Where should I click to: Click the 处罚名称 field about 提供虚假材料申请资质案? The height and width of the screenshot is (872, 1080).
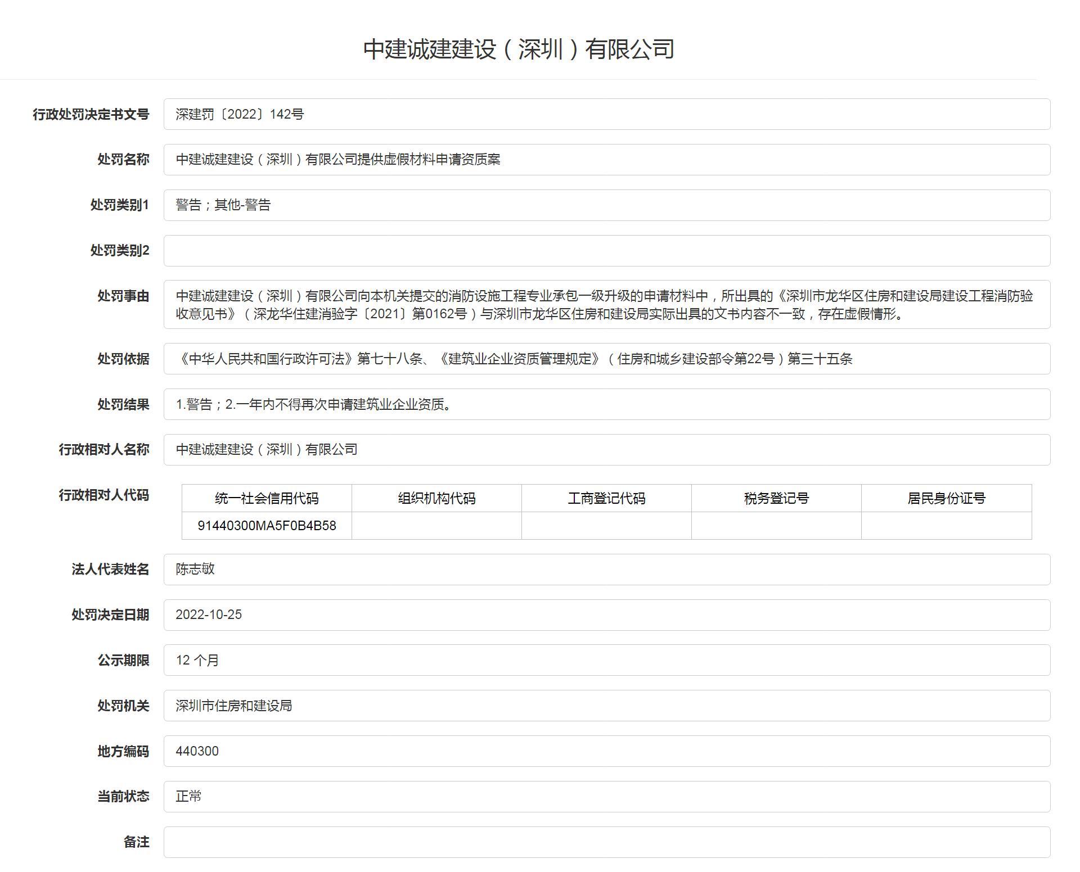click(607, 160)
